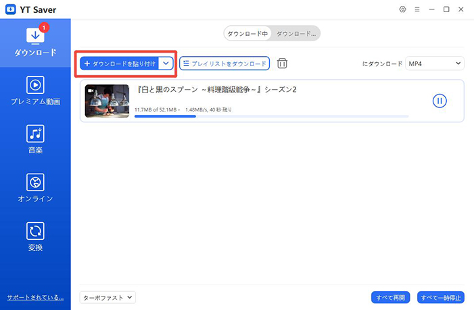Click the すべて再開 button
The image size is (474, 310).
pyautogui.click(x=390, y=297)
